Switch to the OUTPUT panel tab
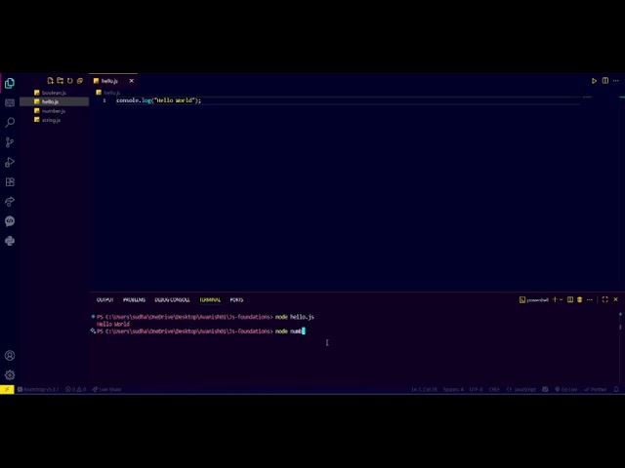 pos(104,299)
